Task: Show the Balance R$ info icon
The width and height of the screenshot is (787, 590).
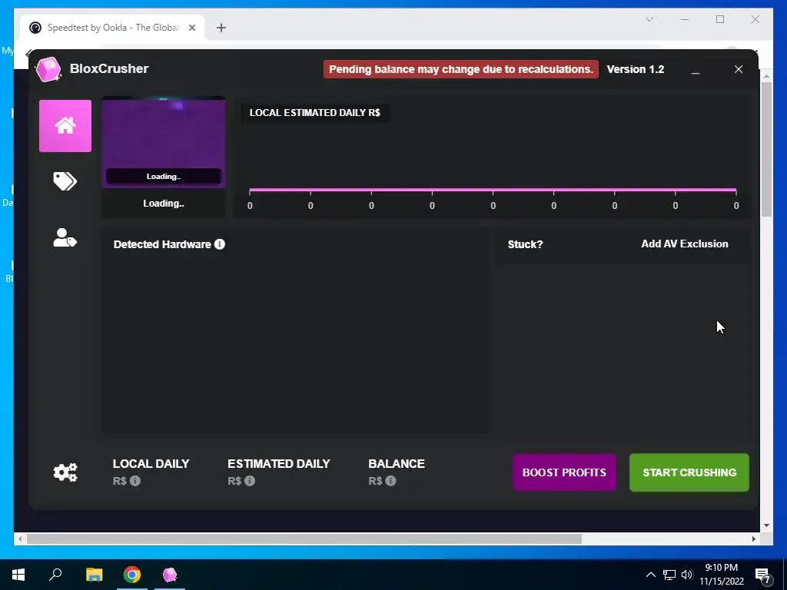Action: tap(390, 481)
